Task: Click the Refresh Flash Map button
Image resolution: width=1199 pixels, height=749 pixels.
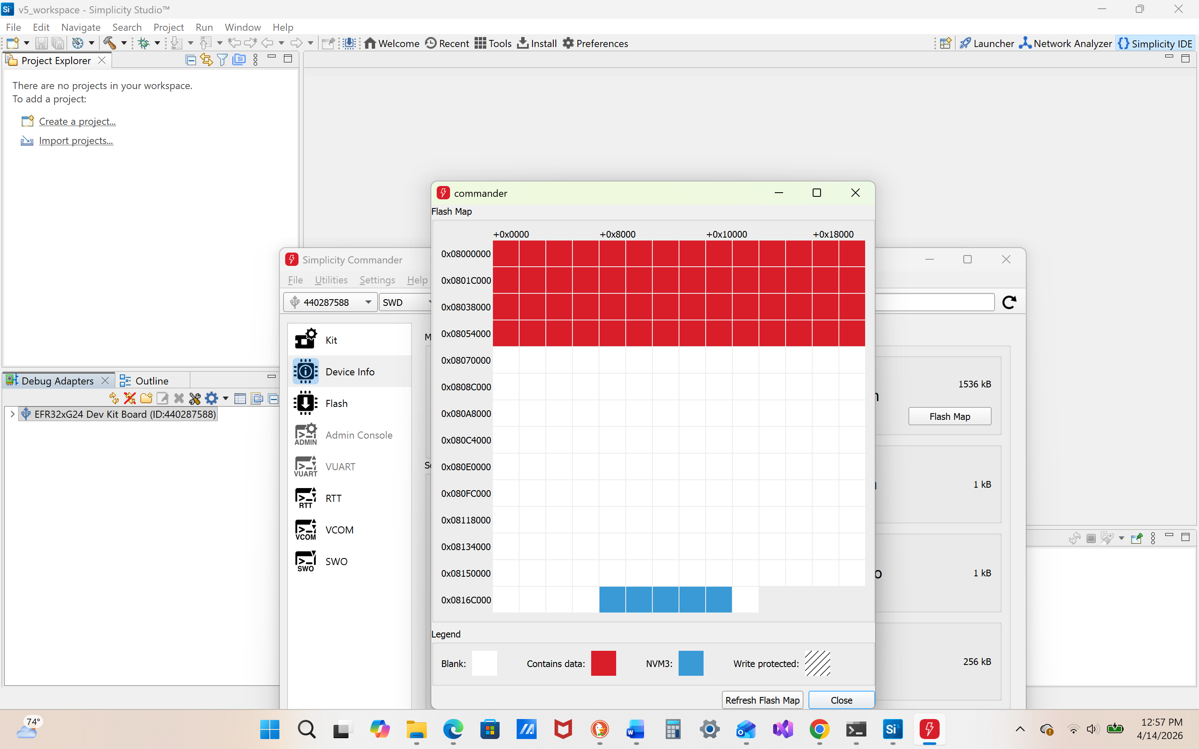Action: (x=762, y=700)
